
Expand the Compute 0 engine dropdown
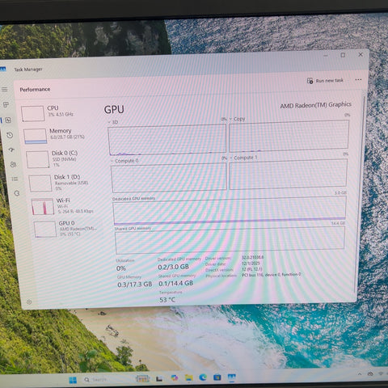(112, 161)
